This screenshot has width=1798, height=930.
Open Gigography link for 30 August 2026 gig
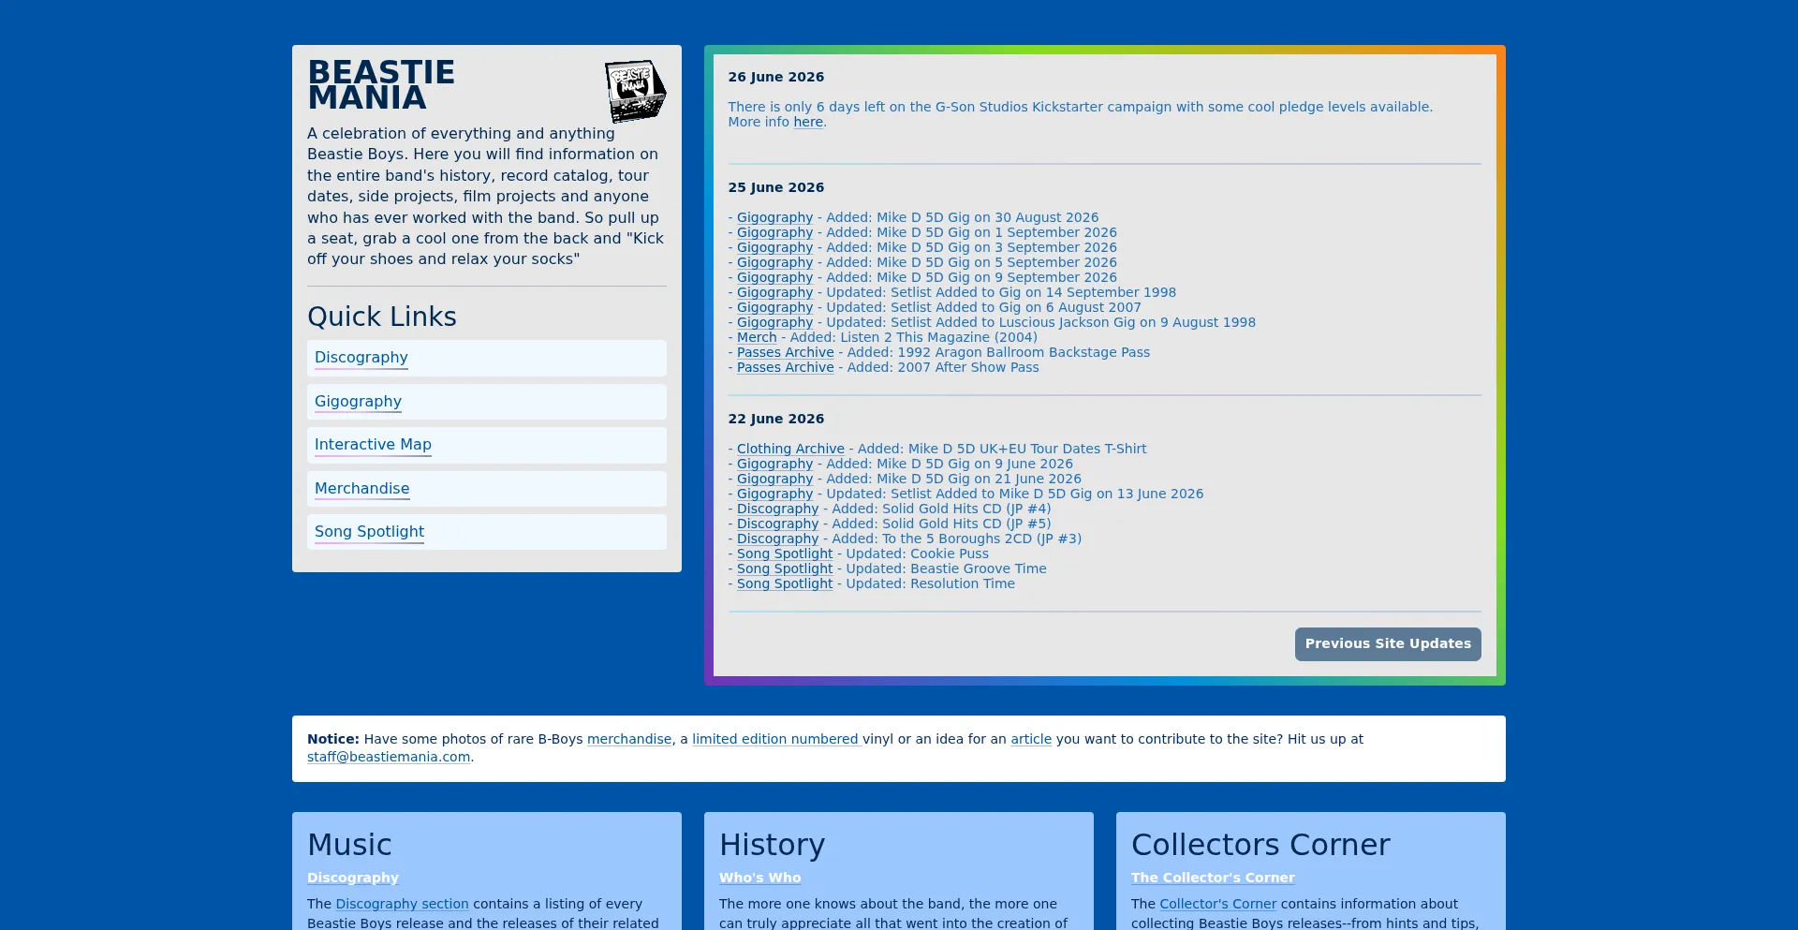[x=774, y=218]
